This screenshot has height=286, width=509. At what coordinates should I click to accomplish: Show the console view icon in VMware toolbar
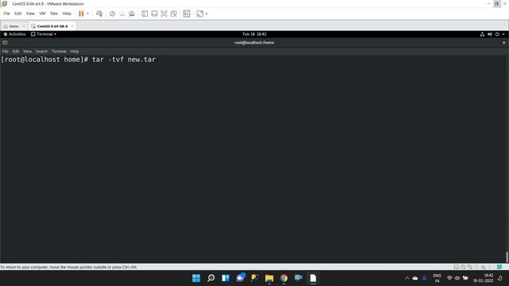[187, 14]
